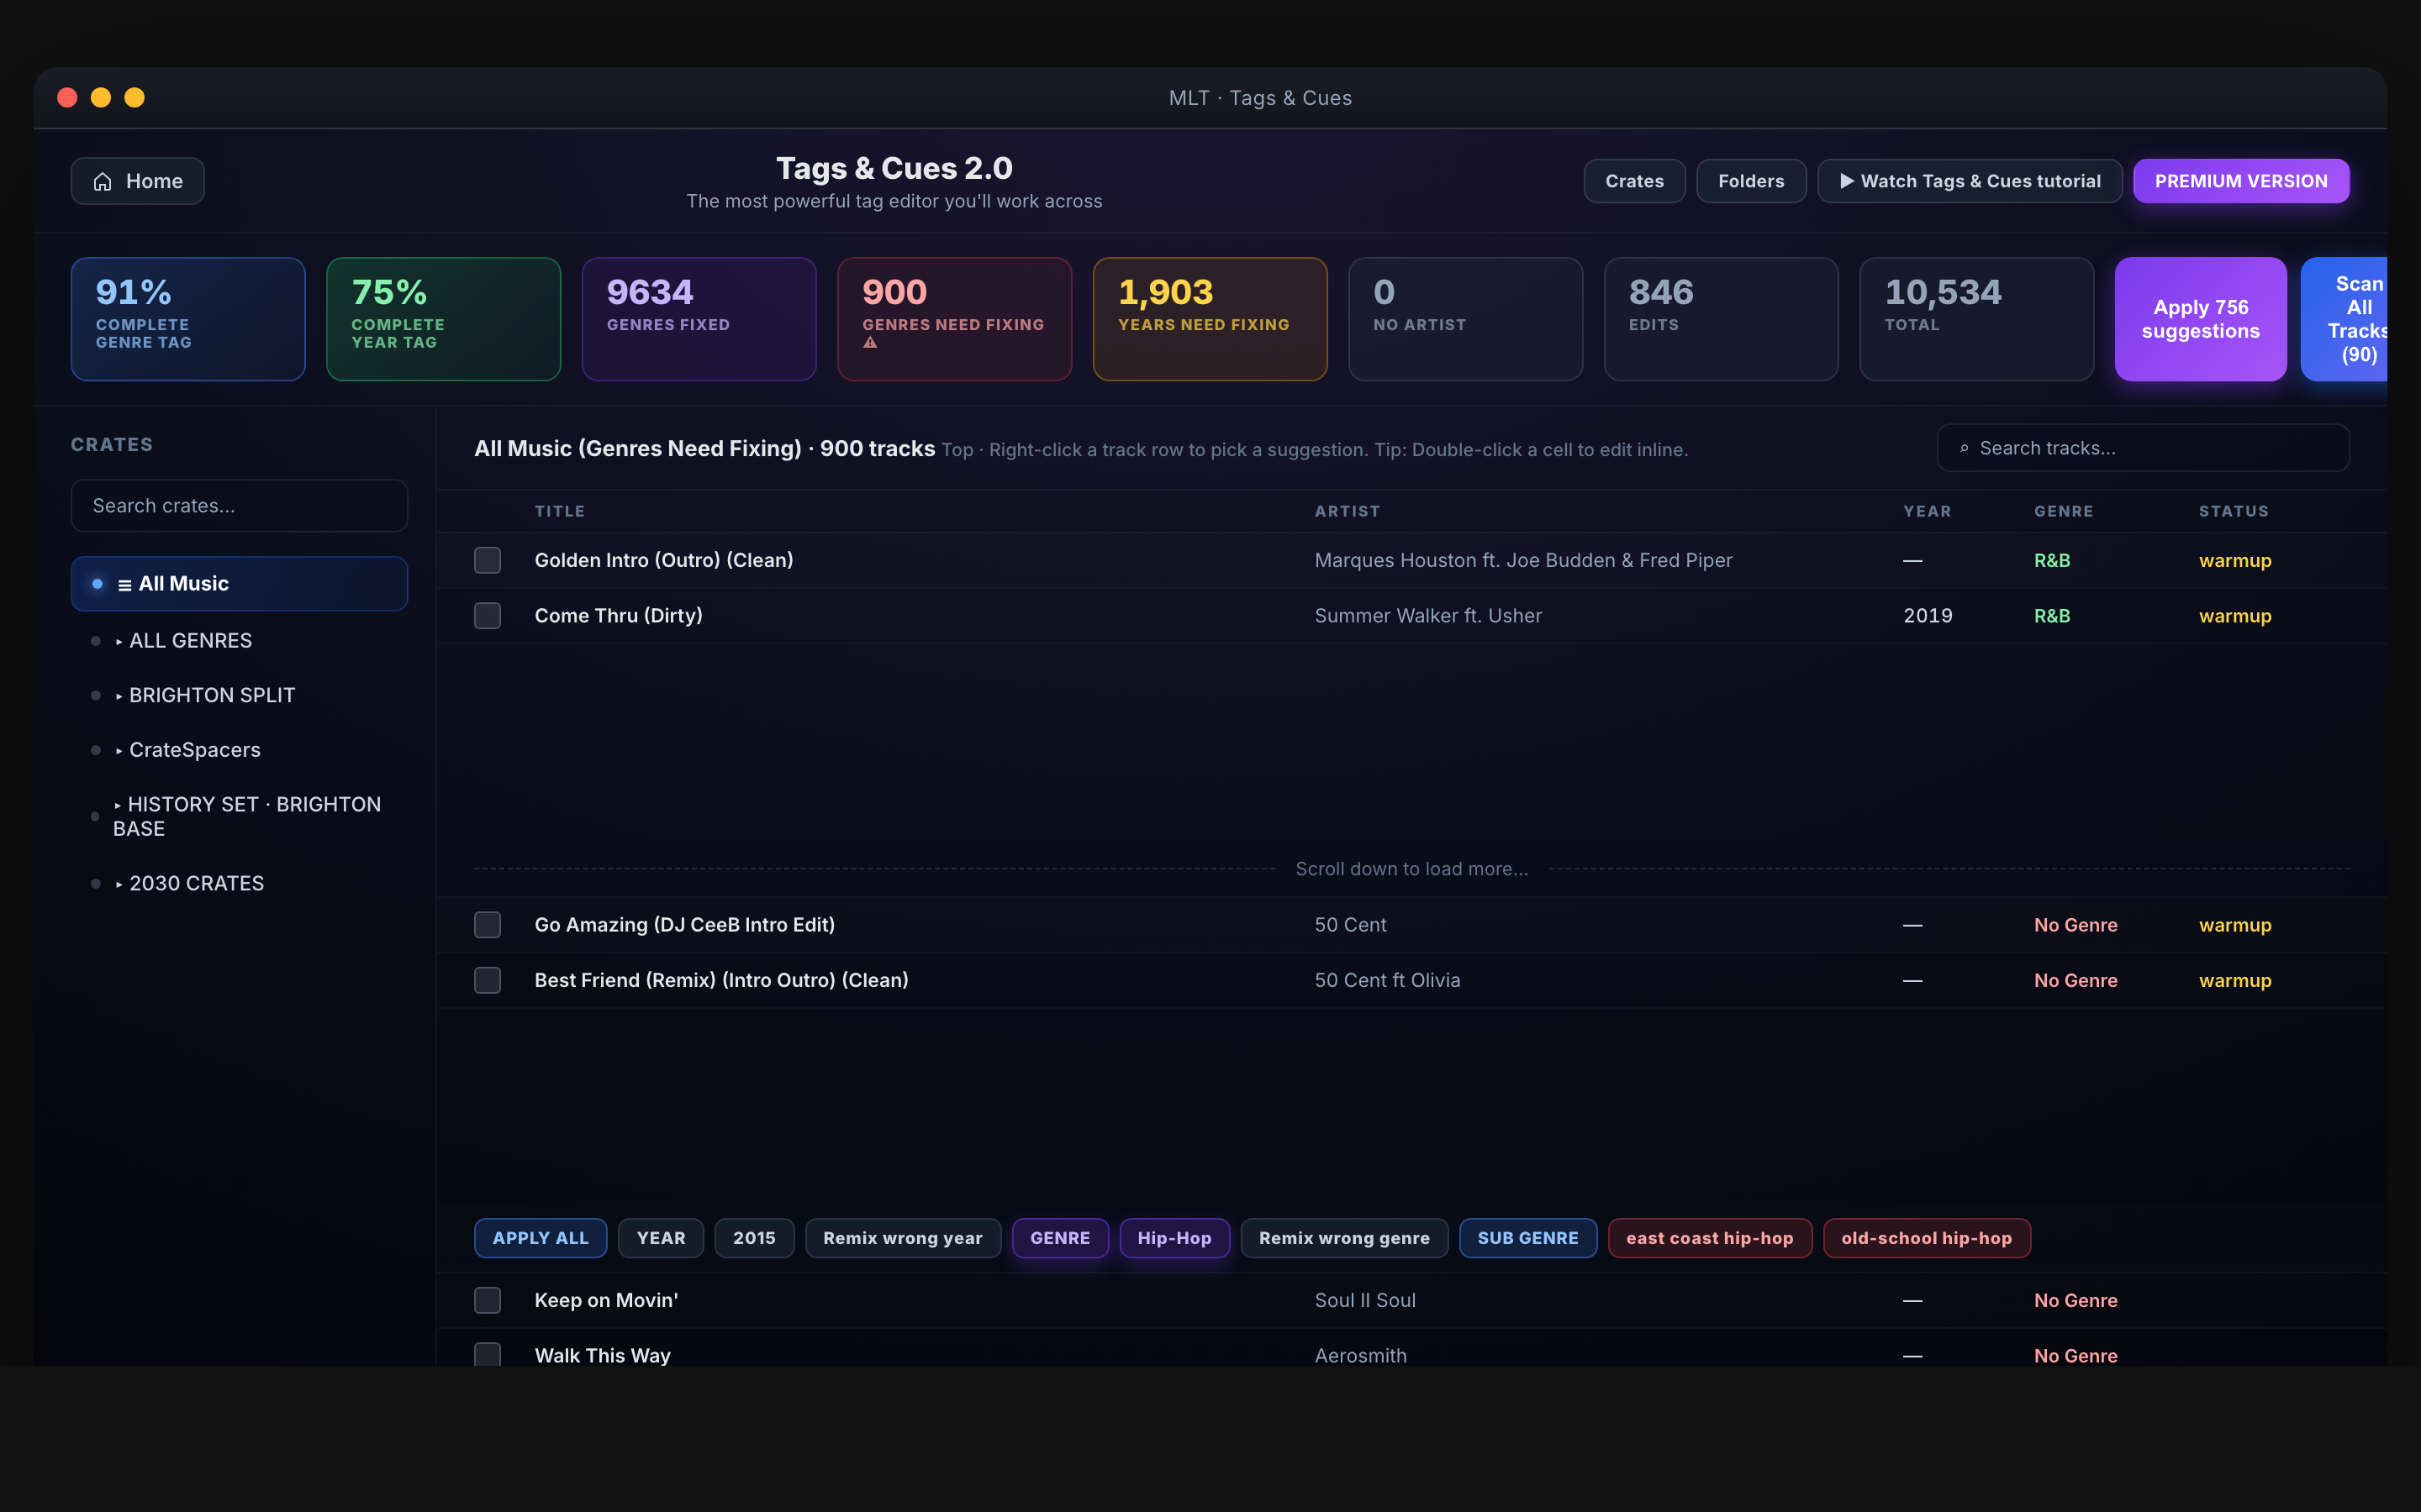The image size is (2421, 1512).
Task: Focus the Search crates field
Action: tap(239, 506)
